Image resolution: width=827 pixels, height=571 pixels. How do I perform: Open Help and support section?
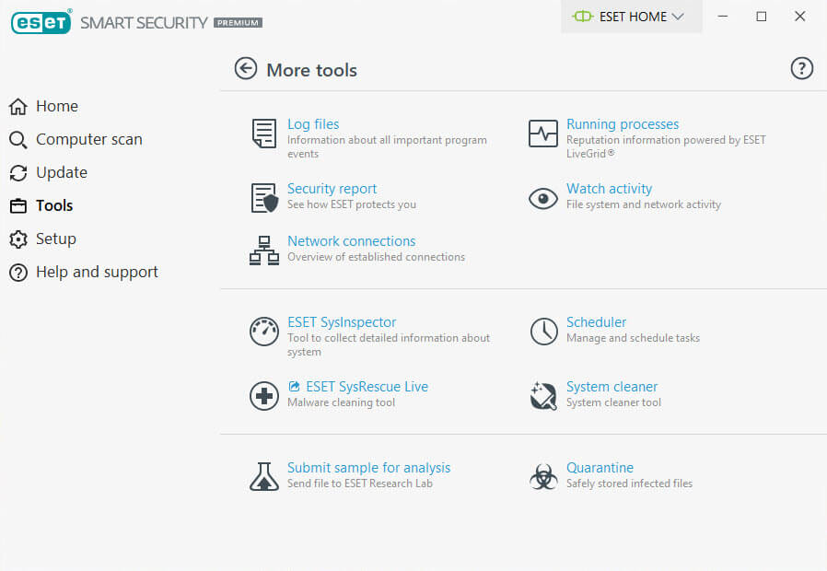97,273
